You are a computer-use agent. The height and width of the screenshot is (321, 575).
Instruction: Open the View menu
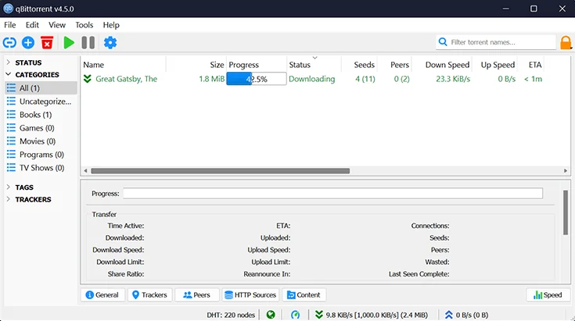point(57,25)
